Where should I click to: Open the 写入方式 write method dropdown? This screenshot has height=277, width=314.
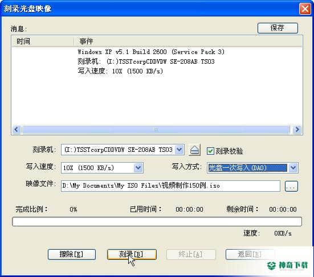293,167
